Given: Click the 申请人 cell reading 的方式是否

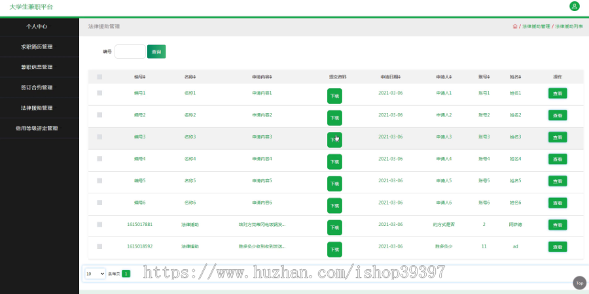Looking at the screenshot, I should tap(444, 225).
